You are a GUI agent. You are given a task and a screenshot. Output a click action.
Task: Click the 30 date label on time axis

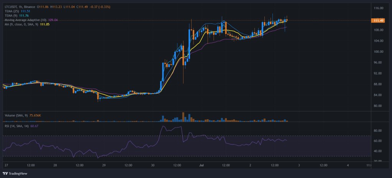click(153, 166)
